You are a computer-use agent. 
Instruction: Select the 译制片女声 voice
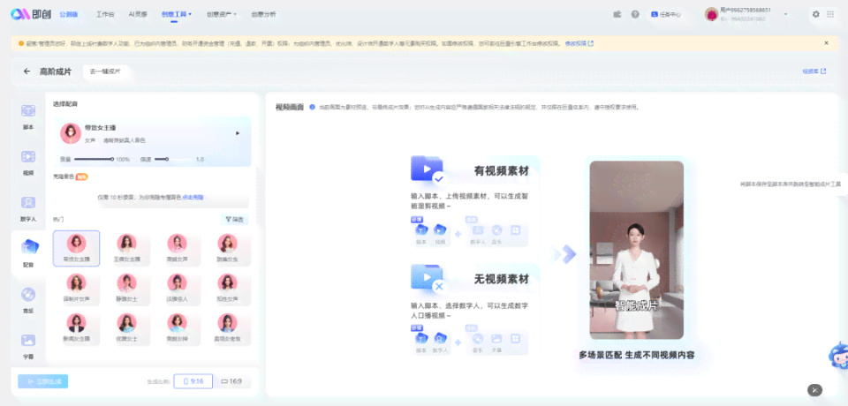(76, 287)
